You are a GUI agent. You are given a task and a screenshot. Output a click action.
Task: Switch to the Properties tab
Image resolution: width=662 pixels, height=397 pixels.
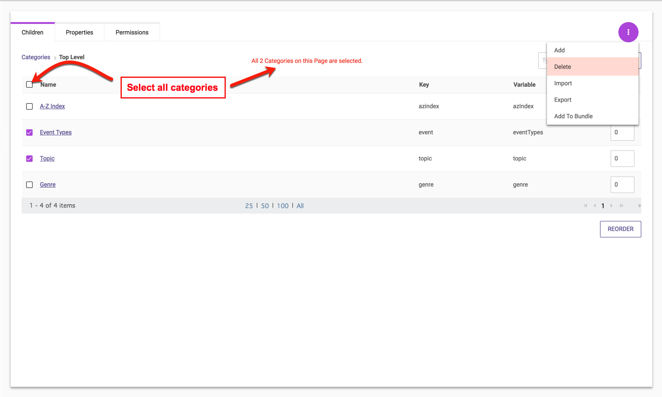pyautogui.click(x=79, y=33)
